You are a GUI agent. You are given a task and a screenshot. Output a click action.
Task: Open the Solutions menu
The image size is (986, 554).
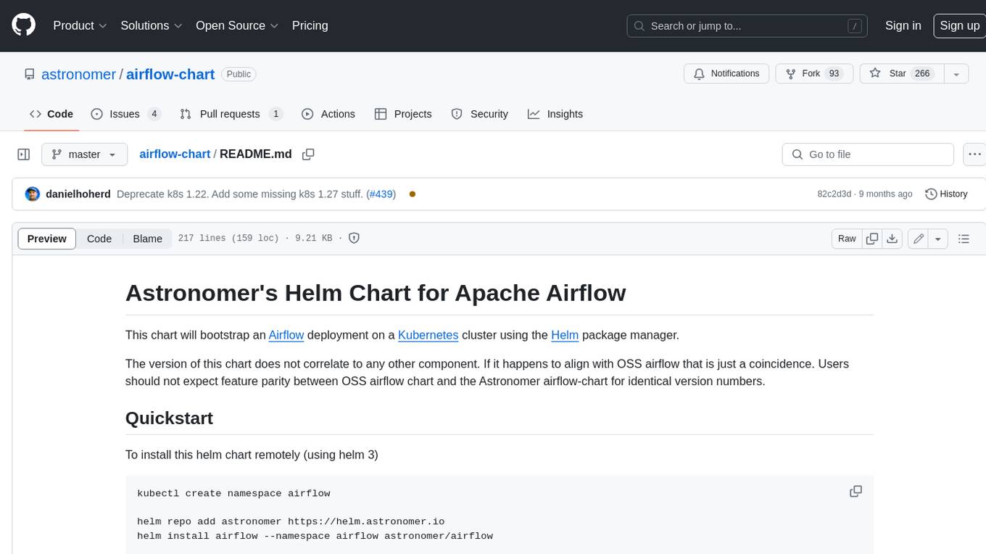coord(152,25)
